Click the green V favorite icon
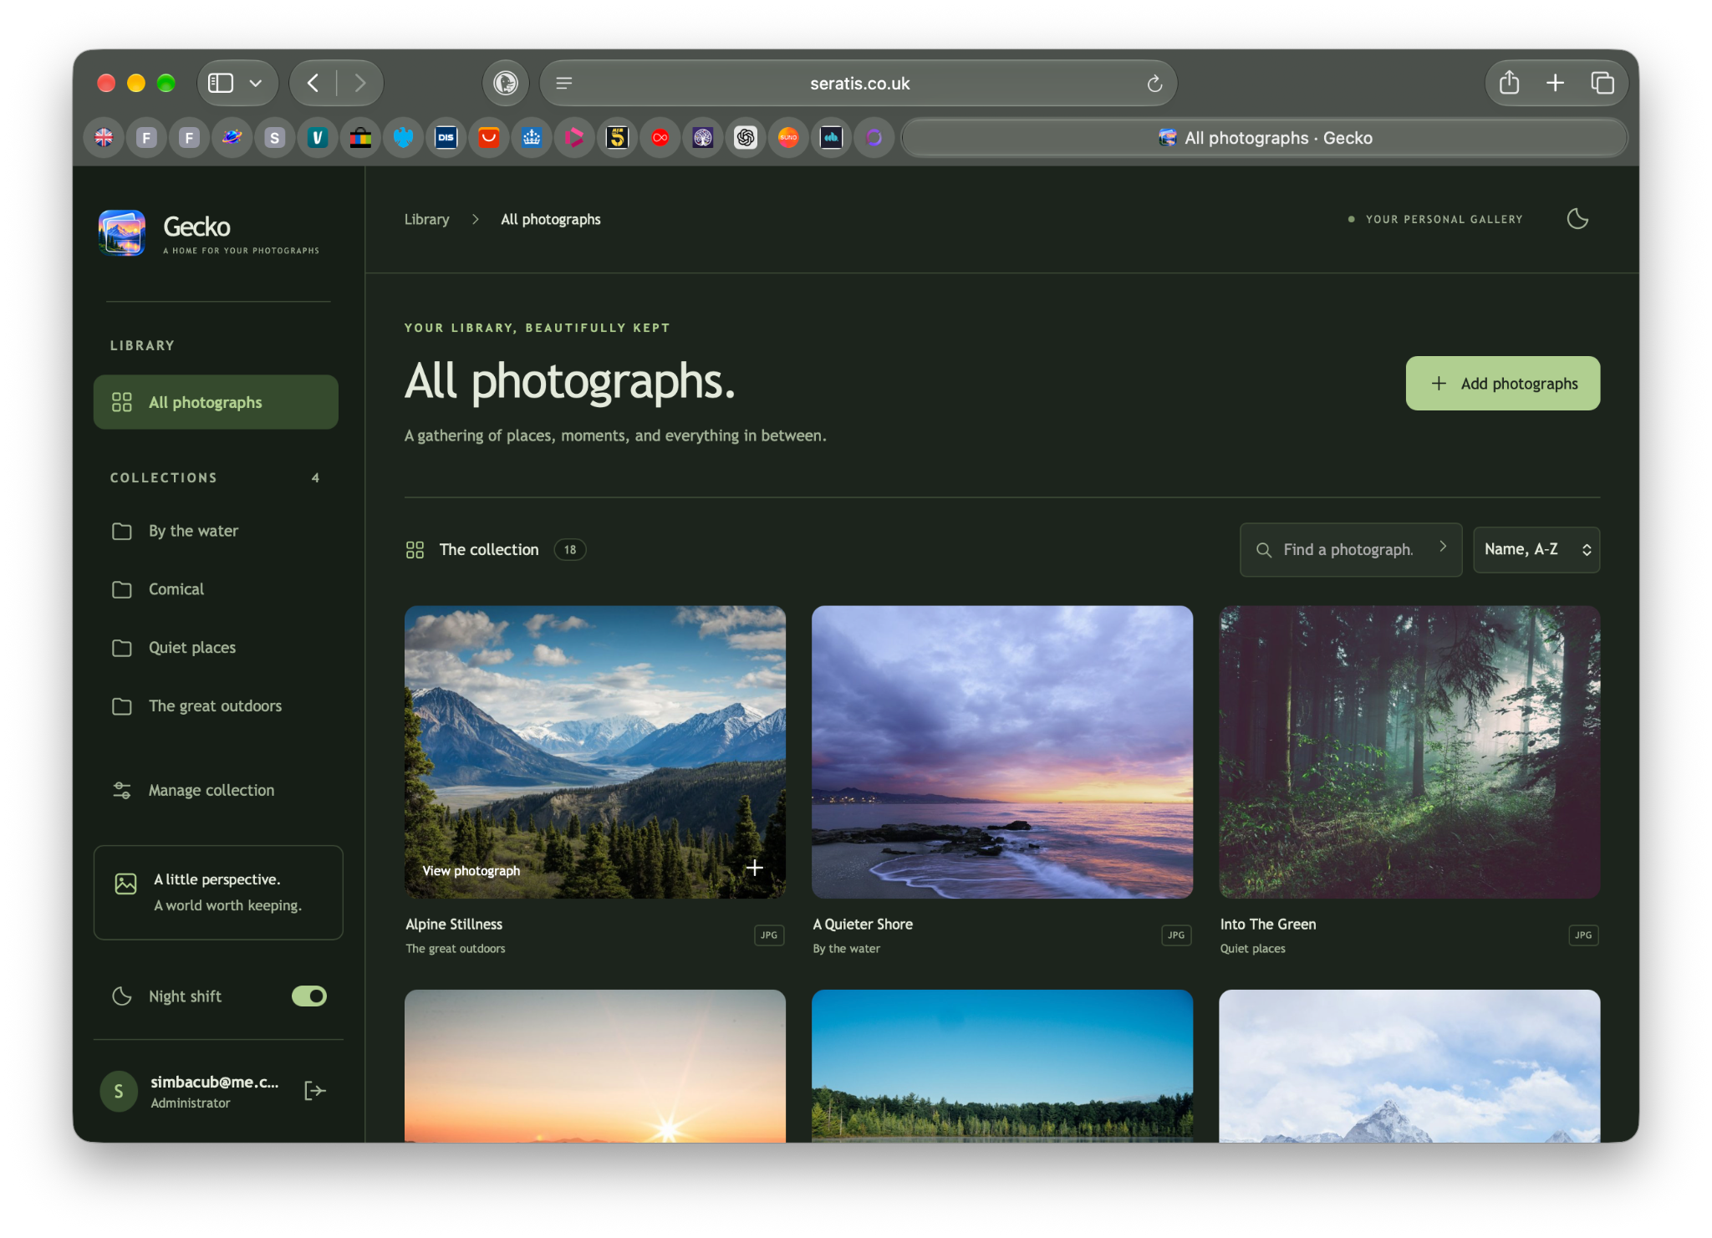1712x1238 pixels. pos(318,138)
